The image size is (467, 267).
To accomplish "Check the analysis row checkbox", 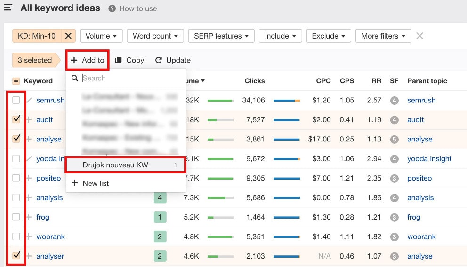I will point(16,197).
